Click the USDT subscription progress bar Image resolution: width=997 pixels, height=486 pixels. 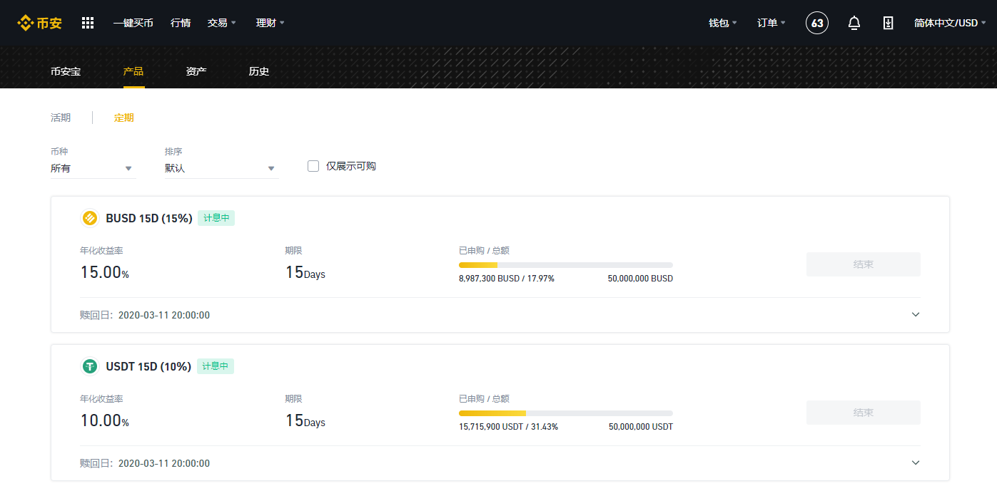point(565,413)
